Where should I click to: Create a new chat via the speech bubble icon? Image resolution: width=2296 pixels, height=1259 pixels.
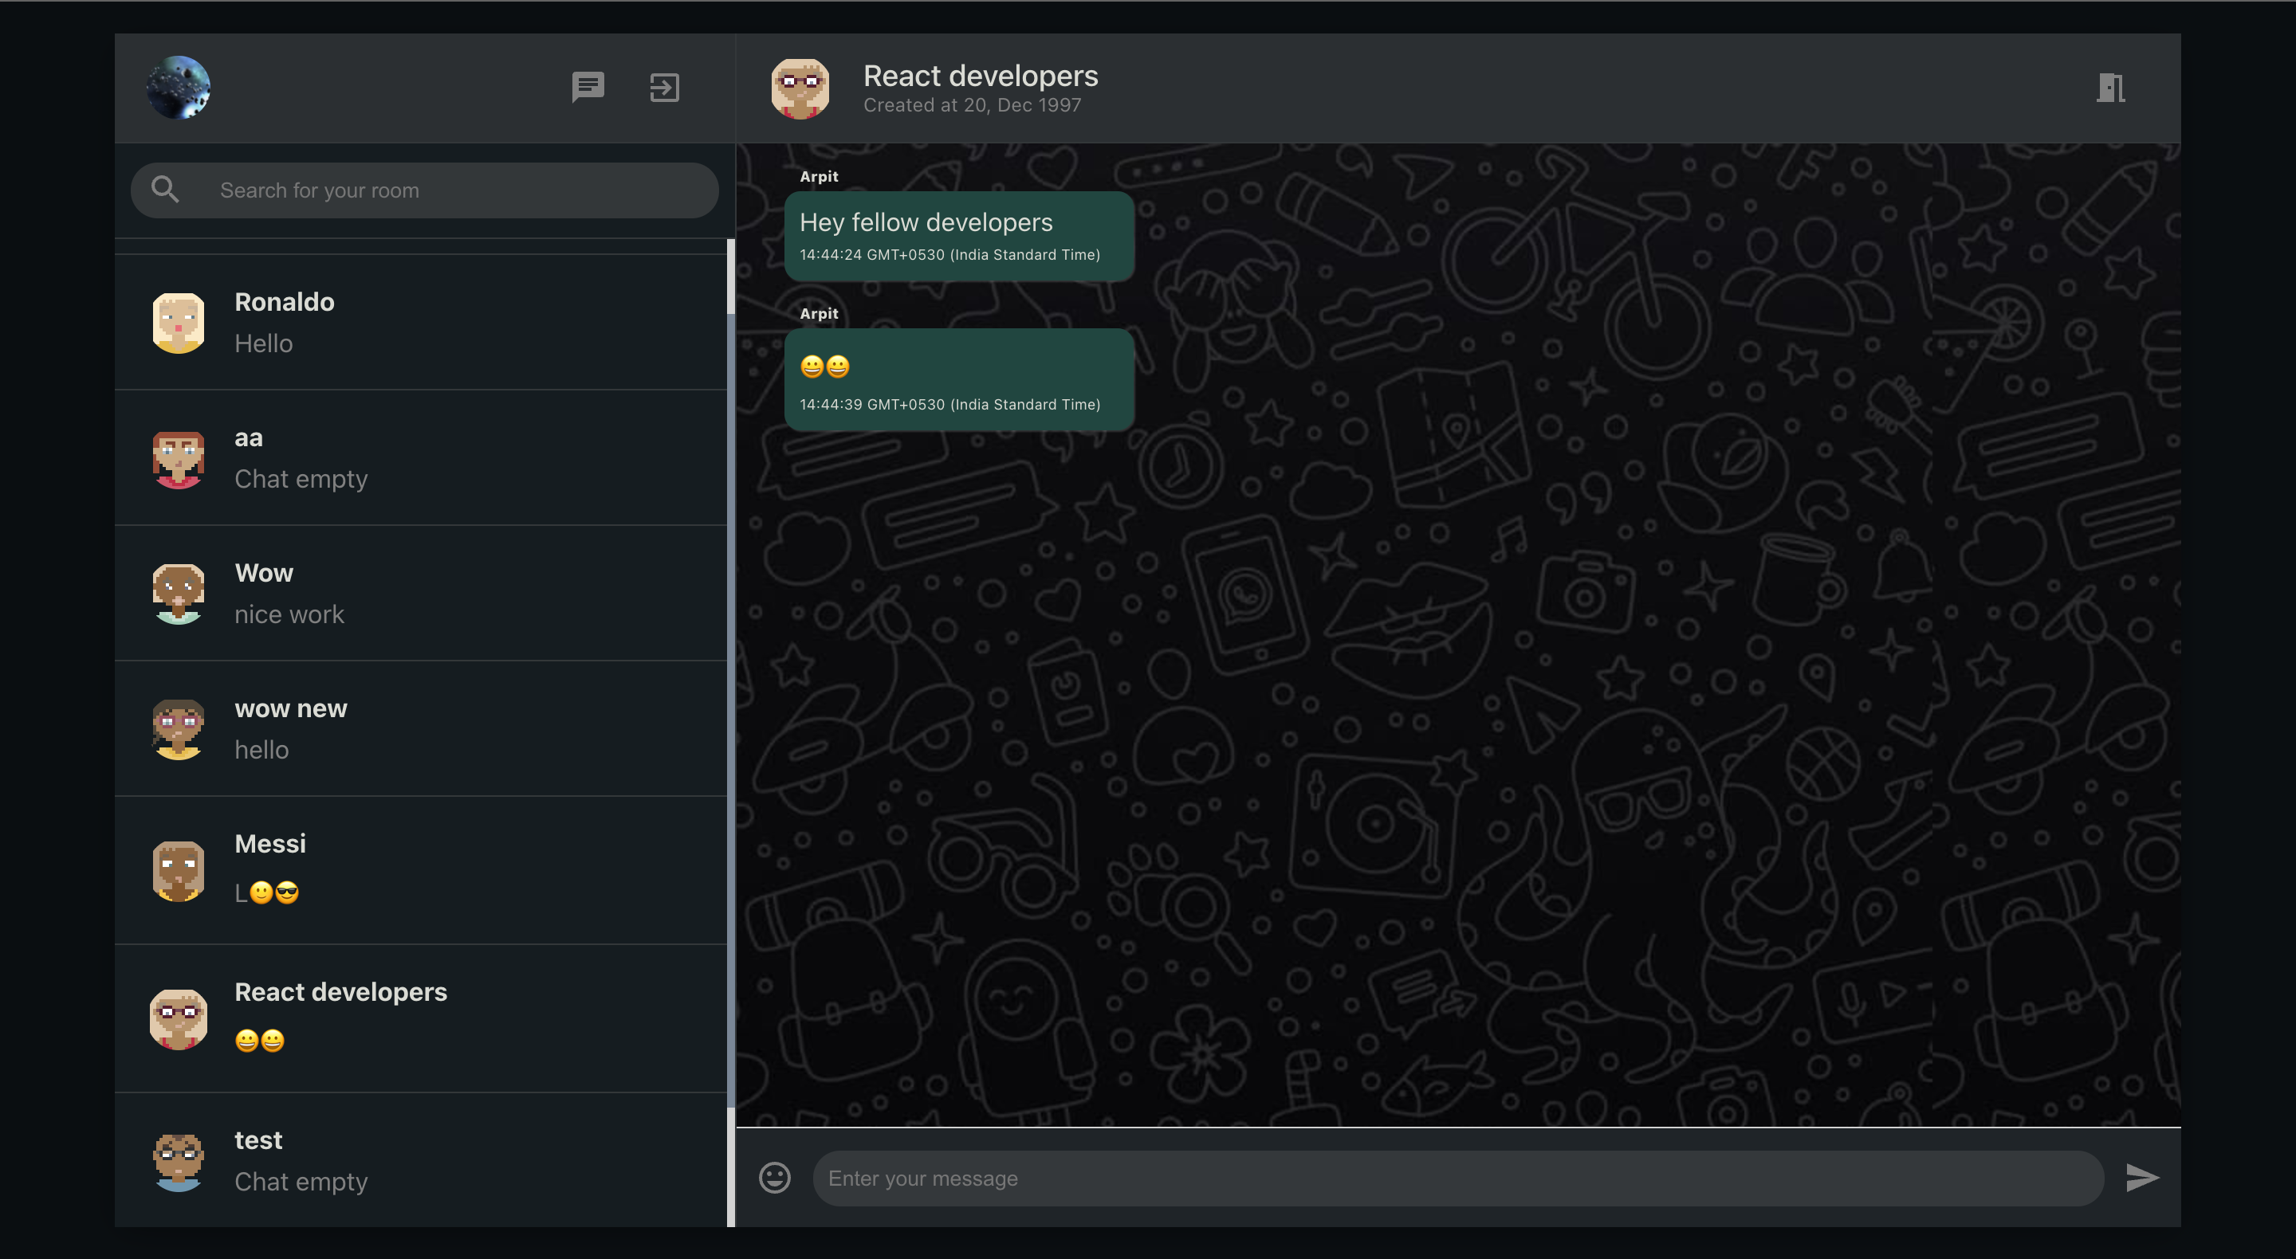pyautogui.click(x=588, y=88)
